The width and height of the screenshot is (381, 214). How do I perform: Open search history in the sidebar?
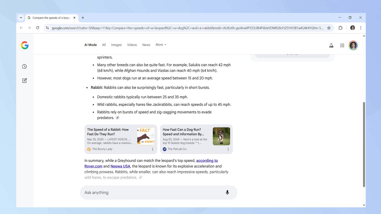[24, 67]
